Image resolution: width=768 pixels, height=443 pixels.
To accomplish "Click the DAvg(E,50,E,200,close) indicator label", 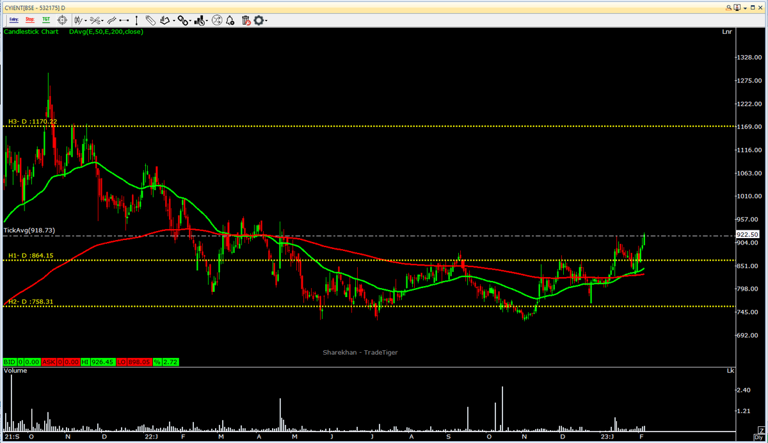I will click(x=106, y=31).
